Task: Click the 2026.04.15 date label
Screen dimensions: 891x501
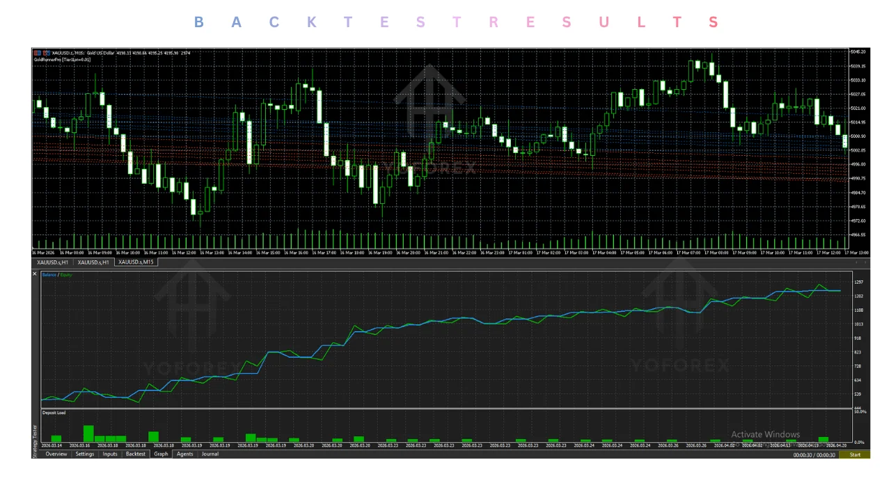Action: click(x=808, y=445)
